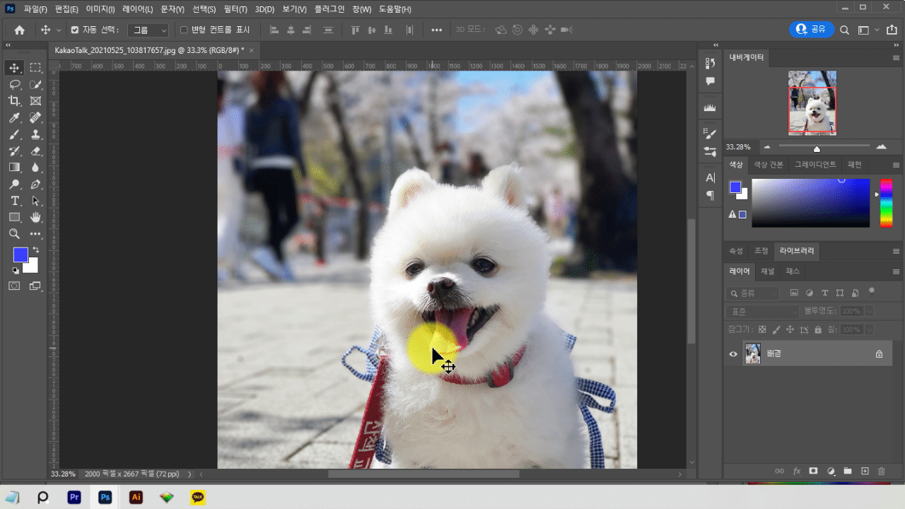Switch to the 채널 tab
Image resolution: width=905 pixels, height=509 pixels.
pos(768,271)
